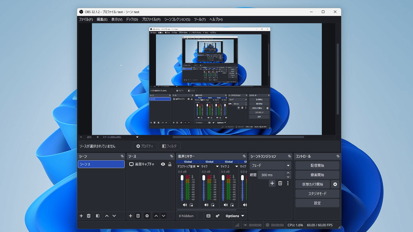Open scene filters icon in Scenes dock
Image resolution: width=413 pixels, height=232 pixels.
coord(97,216)
